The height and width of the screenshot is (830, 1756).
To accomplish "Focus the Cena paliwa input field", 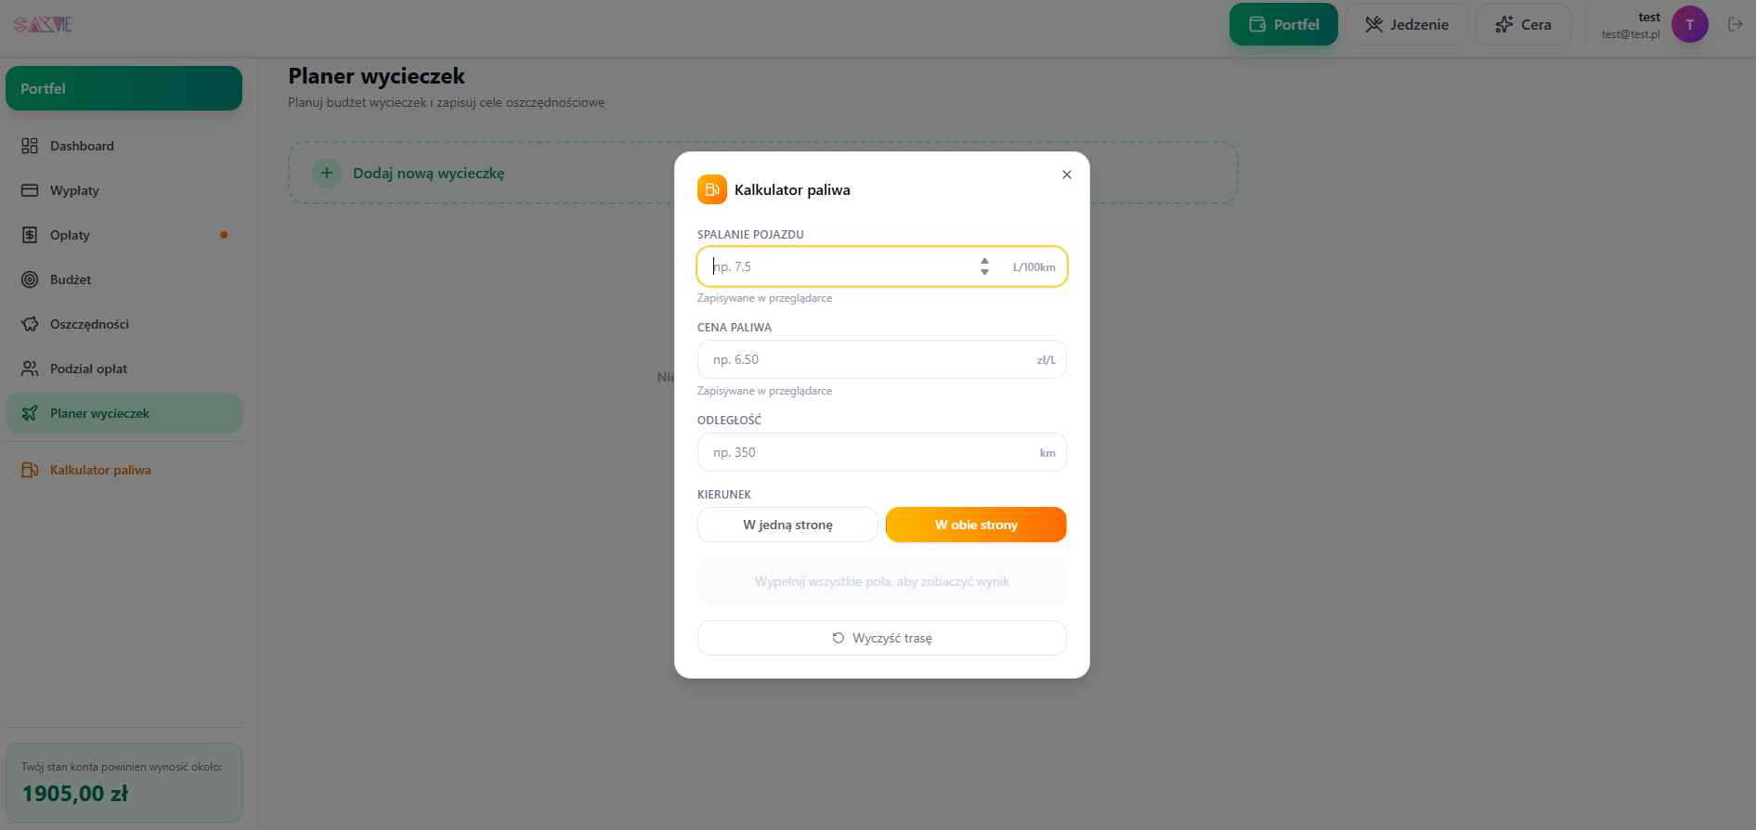I will pyautogui.click(x=882, y=359).
